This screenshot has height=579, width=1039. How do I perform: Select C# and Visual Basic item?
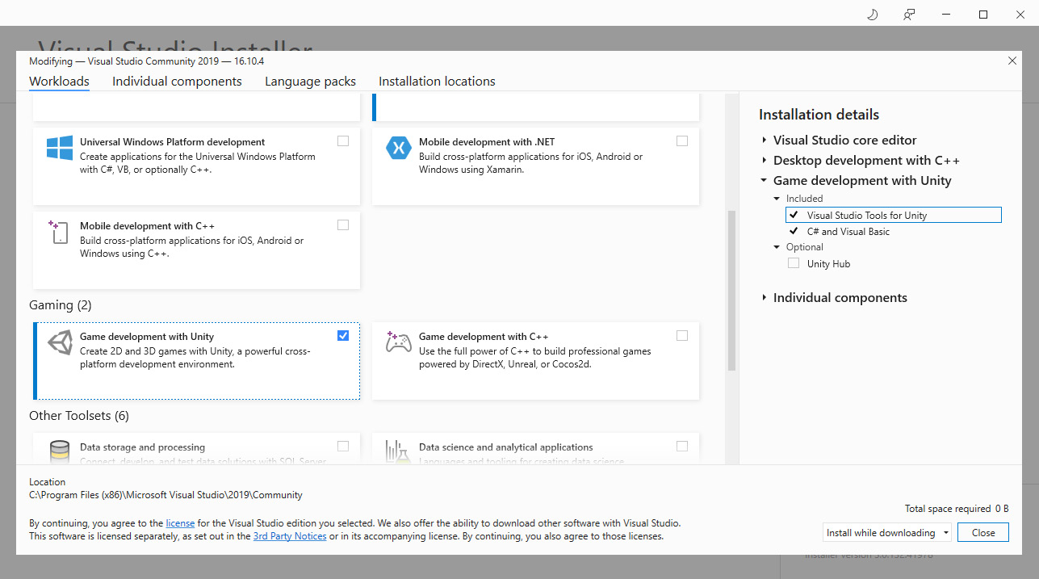[848, 232]
